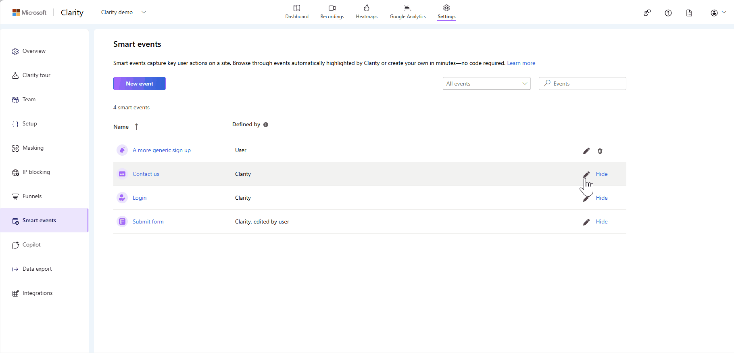Screen dimensions: 734x353
Task: Open the Contact us event
Action: [146, 174]
